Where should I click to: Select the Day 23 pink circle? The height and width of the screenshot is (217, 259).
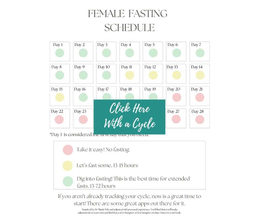83,120
